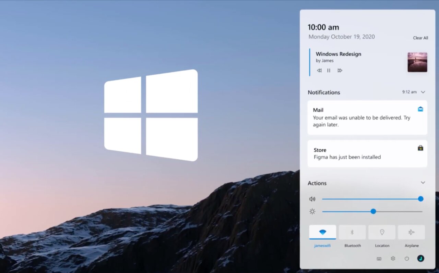Open the on-screen keyboard icon
439x273 pixels.
[379, 259]
